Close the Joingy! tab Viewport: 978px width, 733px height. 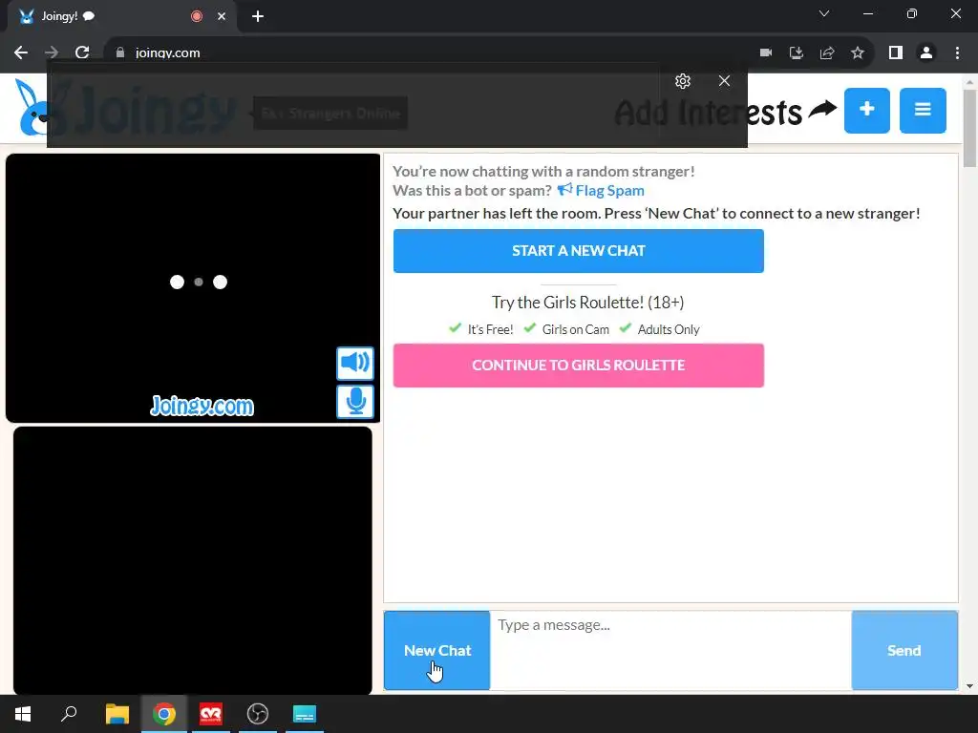(222, 17)
